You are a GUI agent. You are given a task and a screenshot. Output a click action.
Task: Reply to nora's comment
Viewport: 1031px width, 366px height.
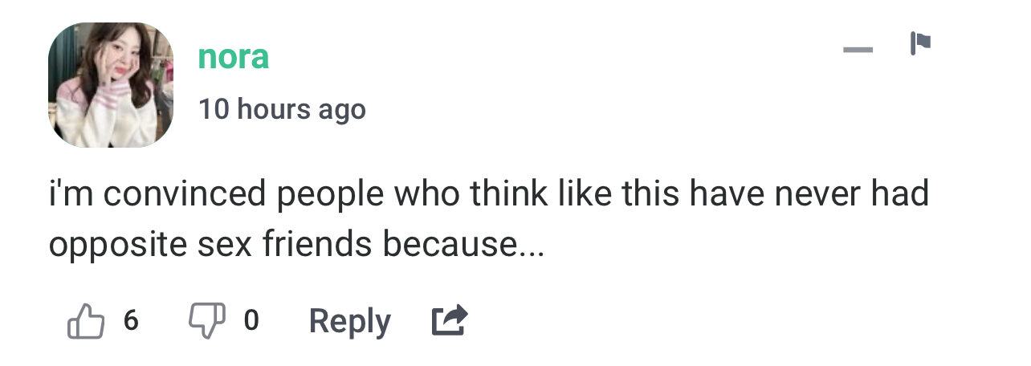click(349, 322)
